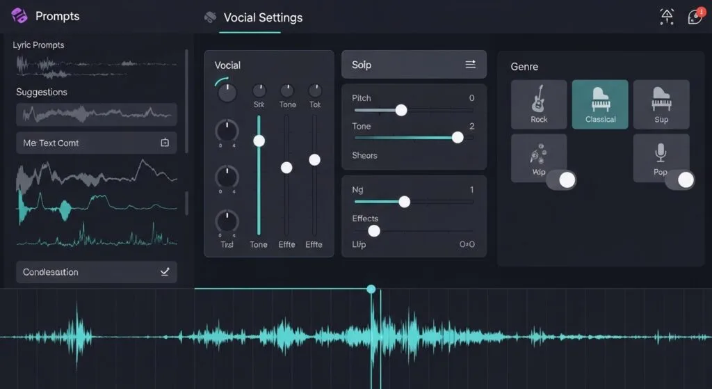Toggle the switch under Pop genre
The height and width of the screenshot is (389, 712).
coord(680,180)
